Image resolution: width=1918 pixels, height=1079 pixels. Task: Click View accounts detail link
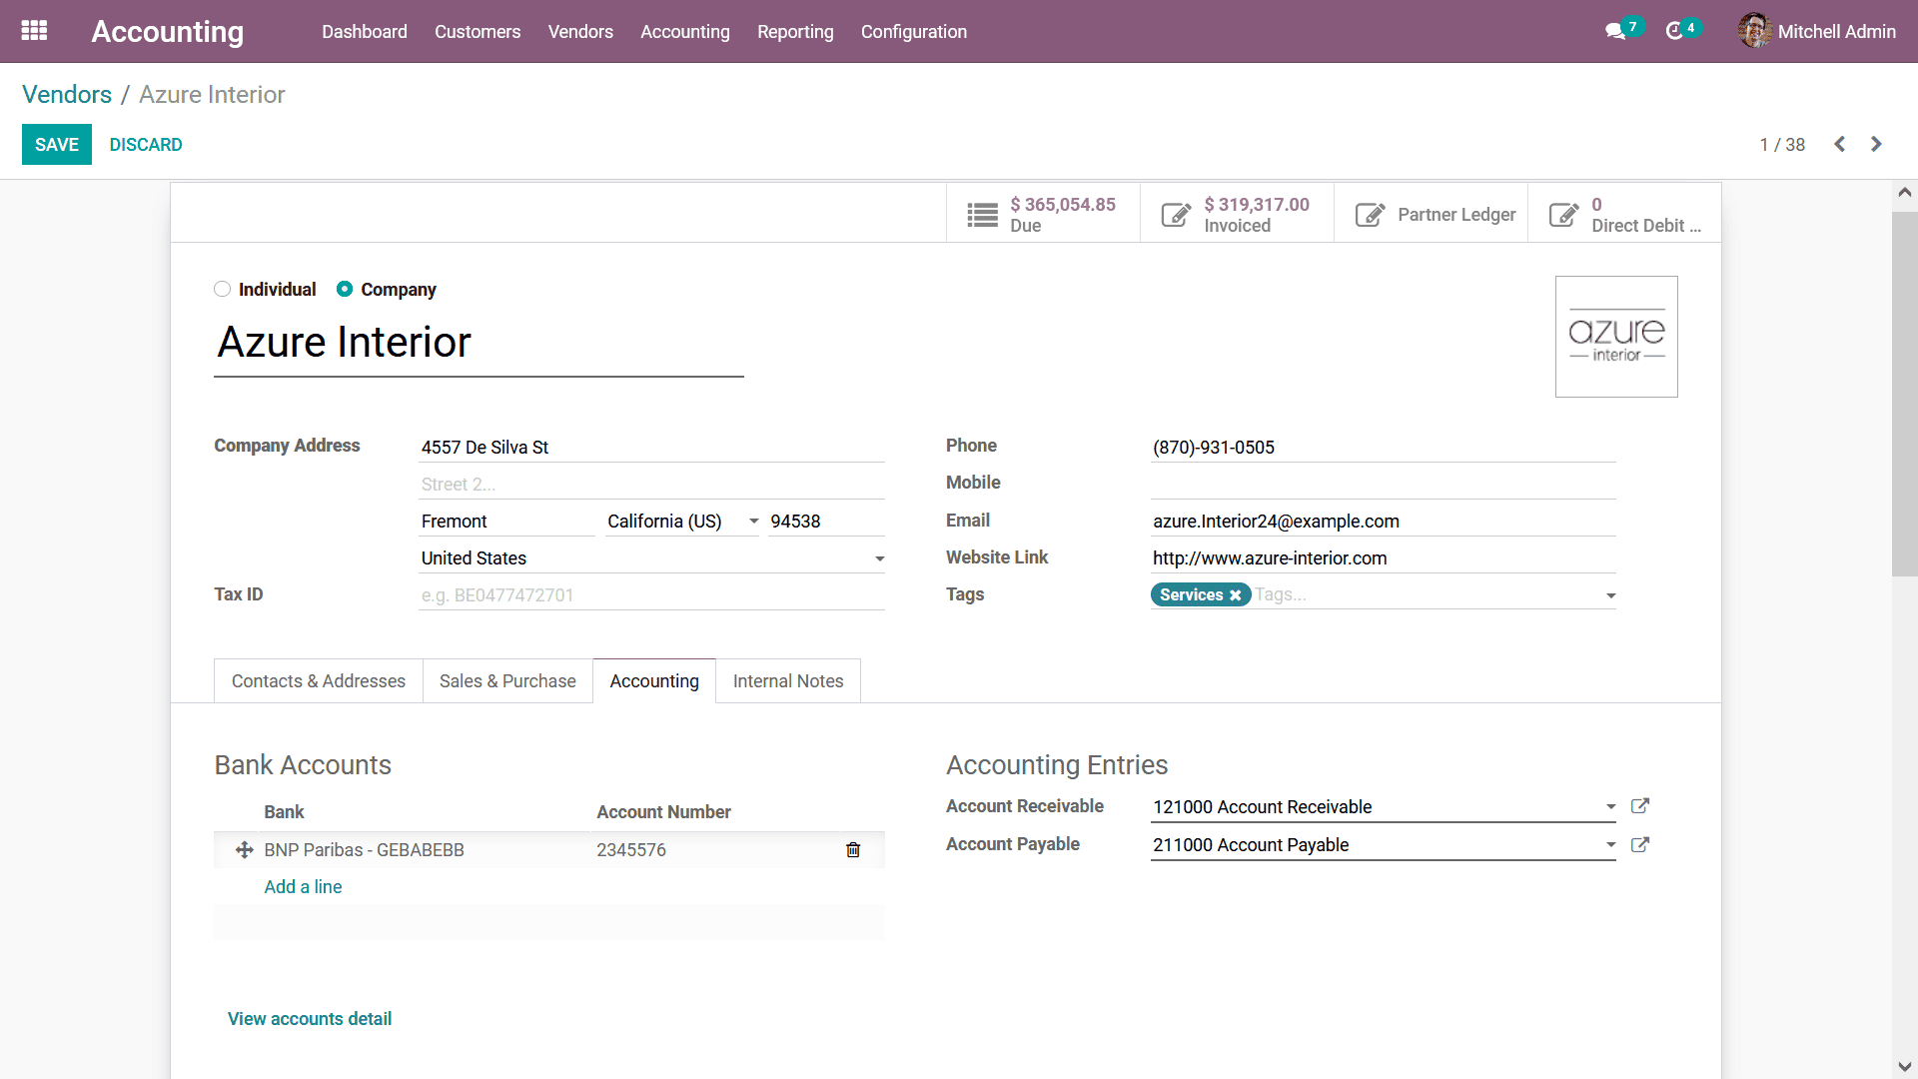(310, 1019)
